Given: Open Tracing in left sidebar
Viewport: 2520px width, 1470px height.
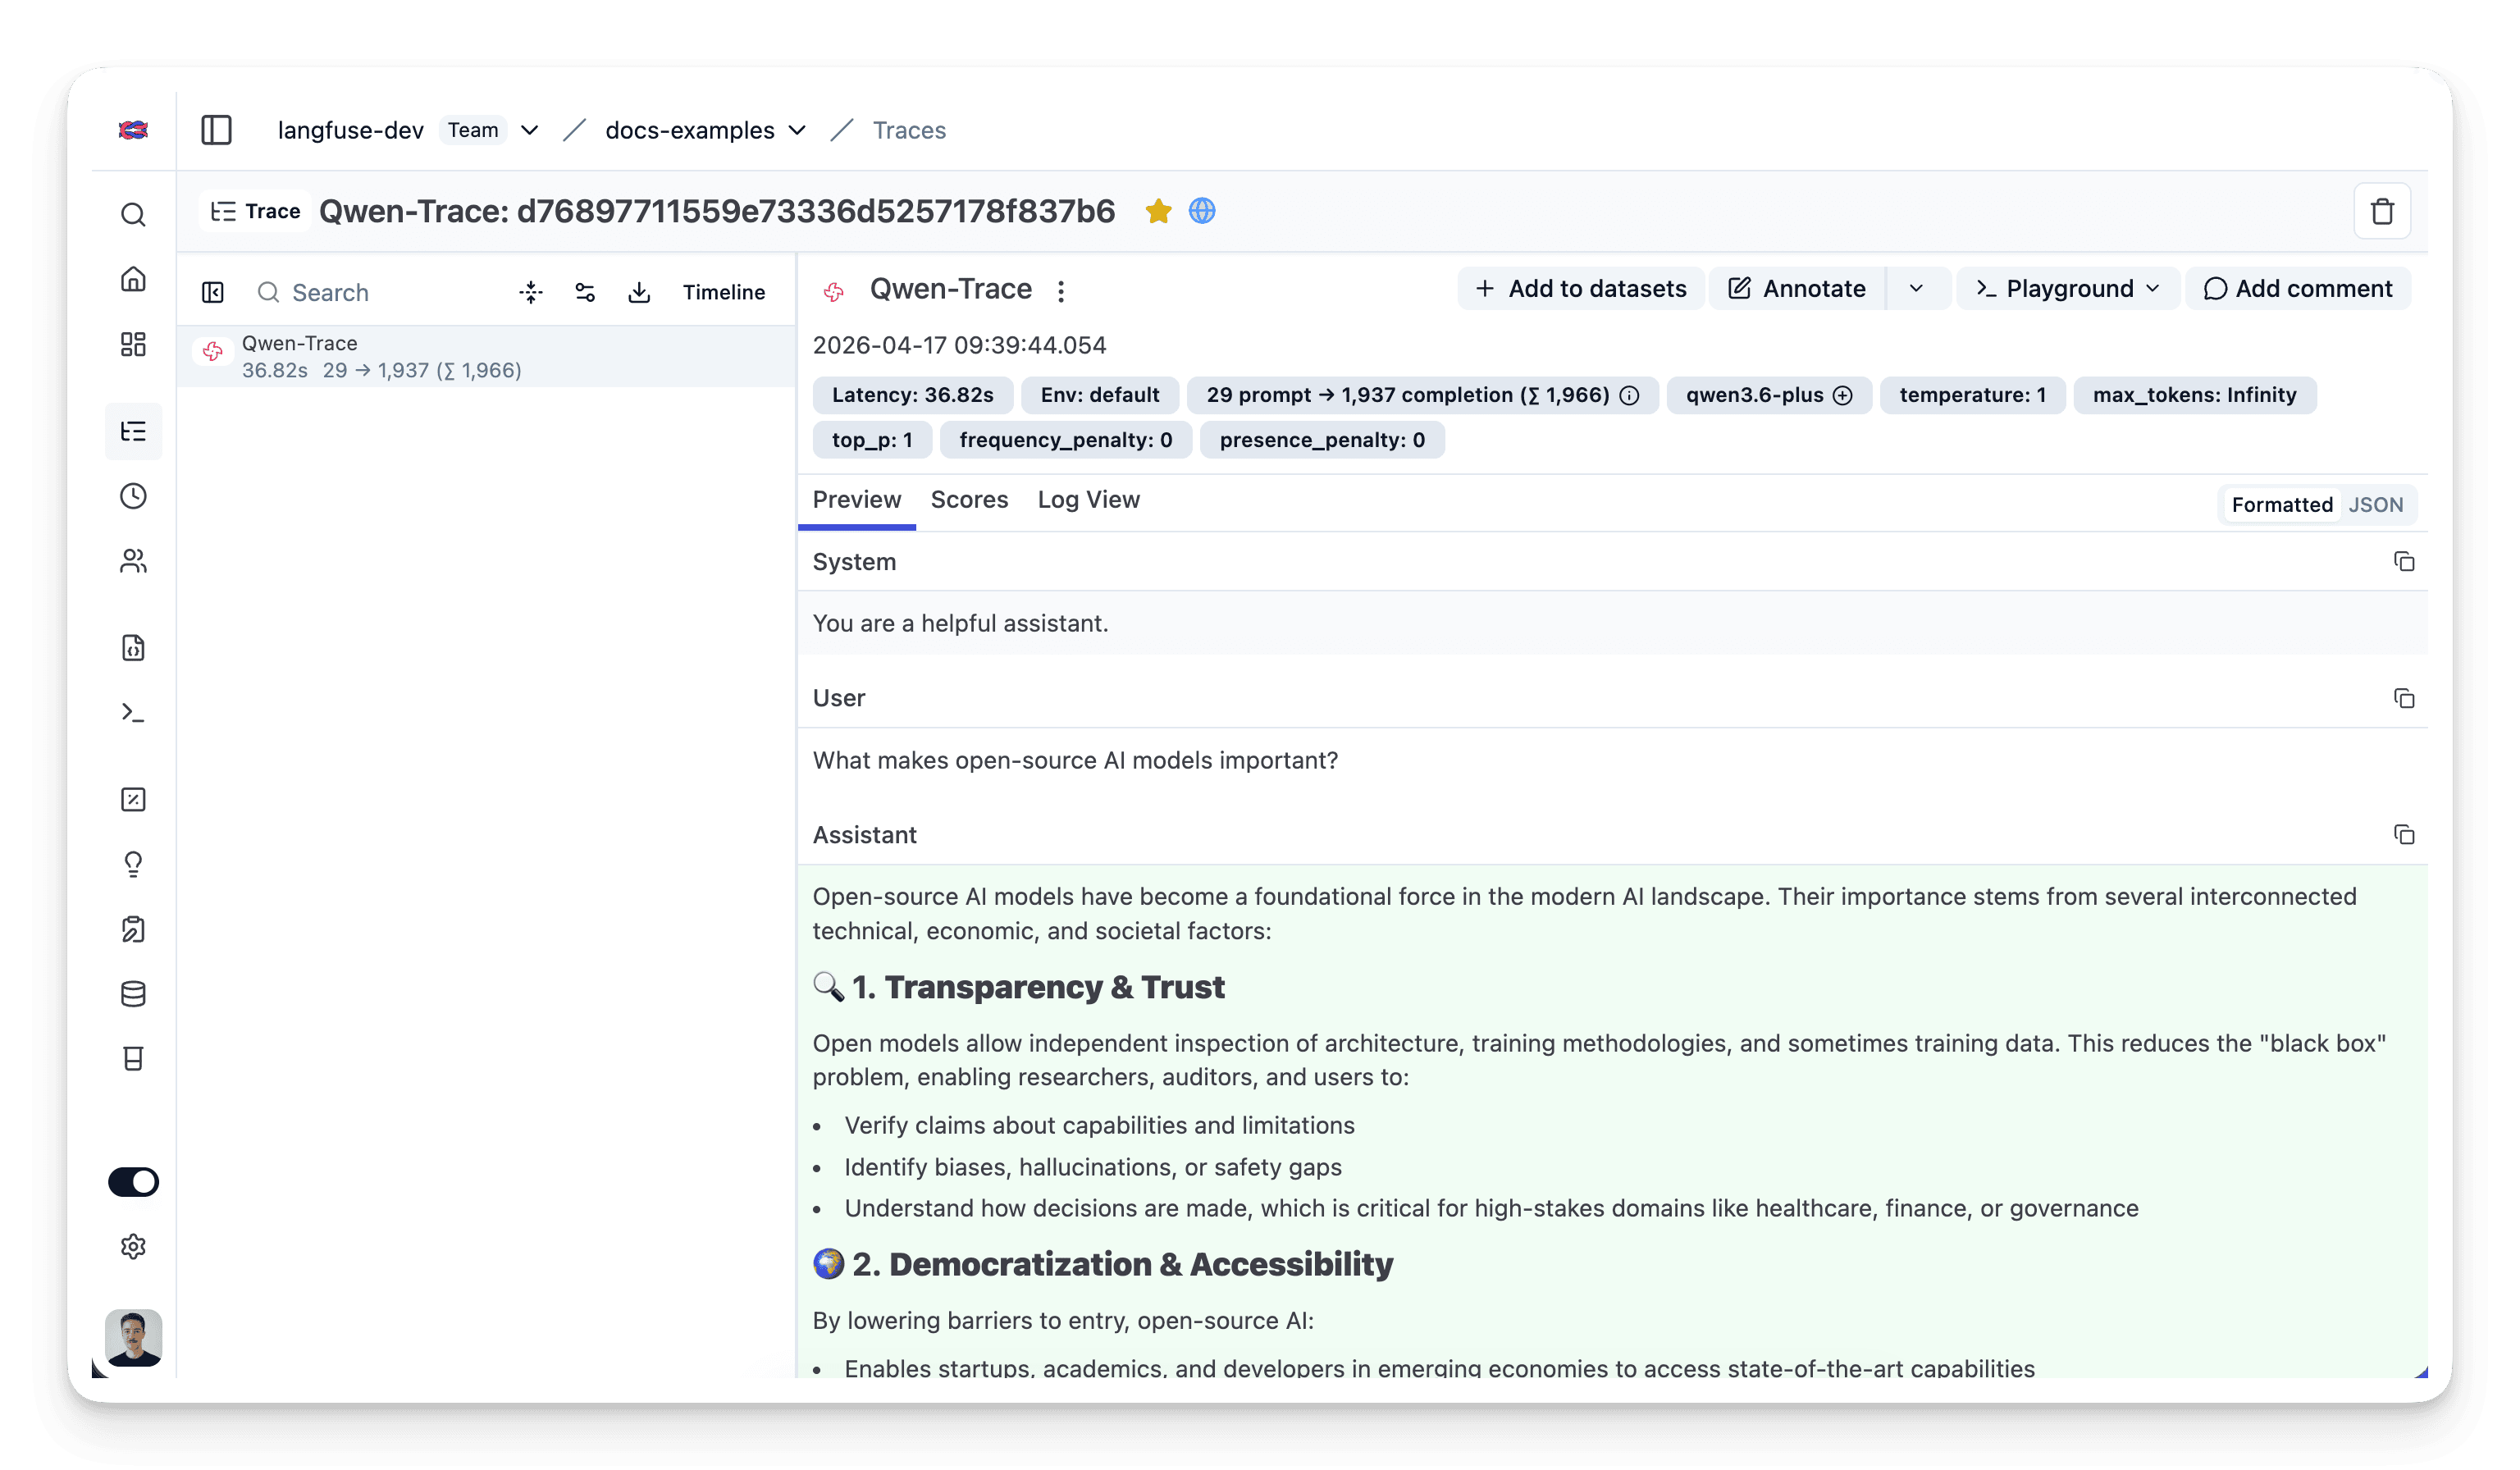Looking at the screenshot, I should [x=133, y=431].
